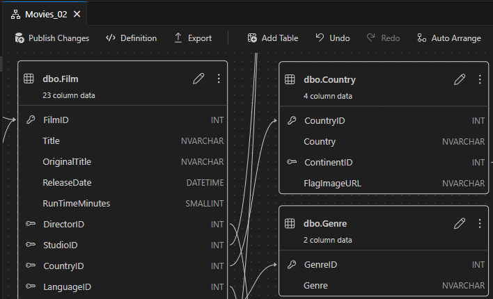Open dbo.Genre table options menu
493x299 pixels.
(480, 223)
